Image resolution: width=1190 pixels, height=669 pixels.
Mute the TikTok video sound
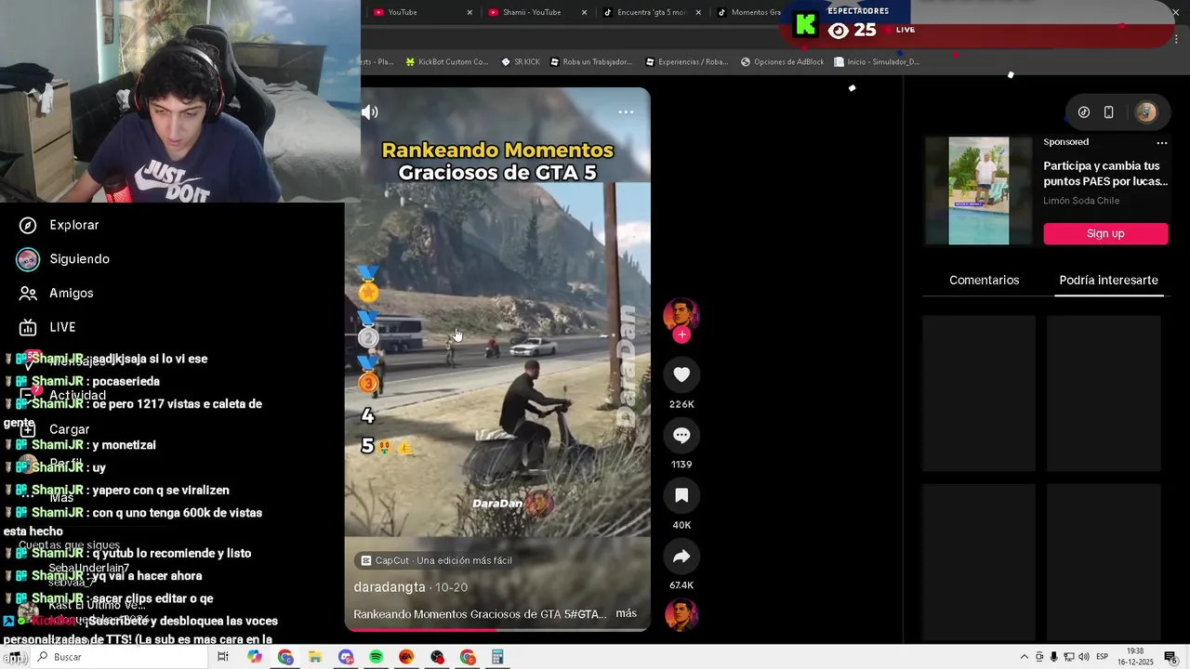coord(370,112)
